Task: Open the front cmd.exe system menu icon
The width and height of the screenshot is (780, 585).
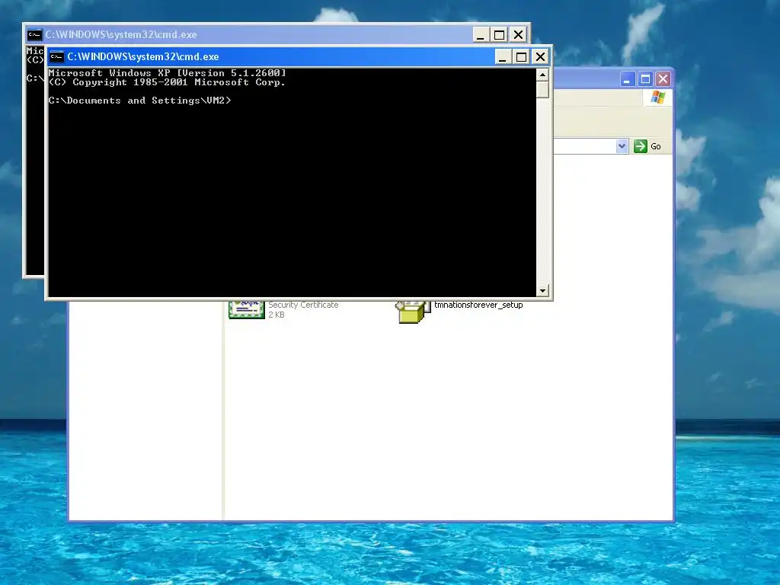Action: (56, 56)
